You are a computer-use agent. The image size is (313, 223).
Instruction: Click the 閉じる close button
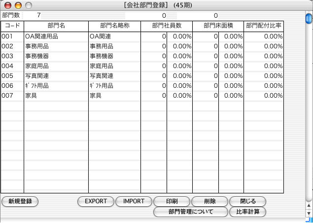[x=247, y=201]
